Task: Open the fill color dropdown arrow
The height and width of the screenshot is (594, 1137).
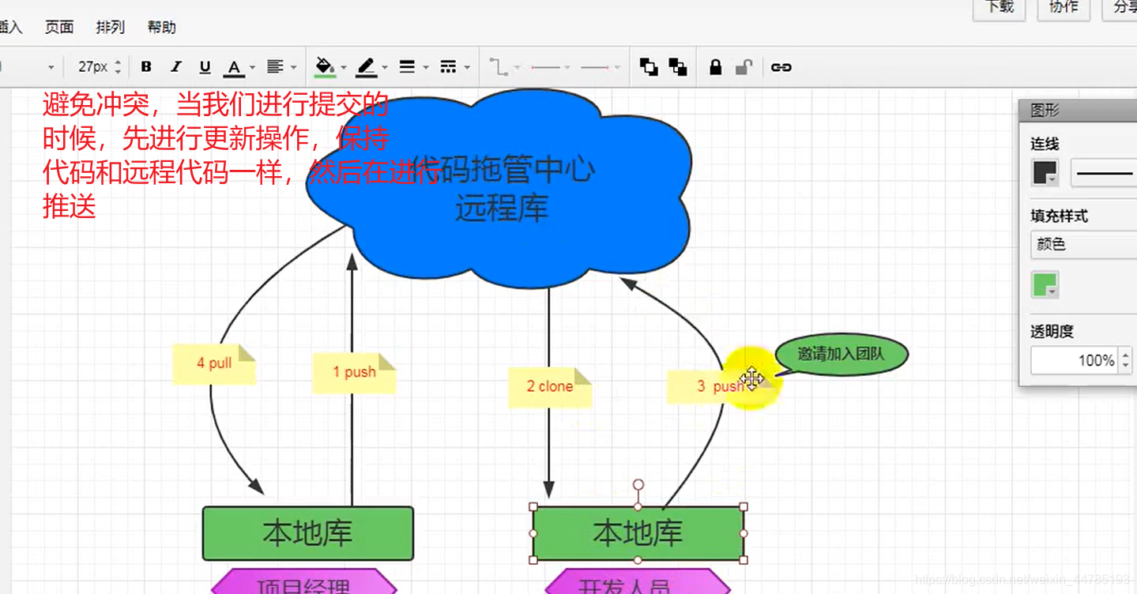Action: click(x=344, y=68)
